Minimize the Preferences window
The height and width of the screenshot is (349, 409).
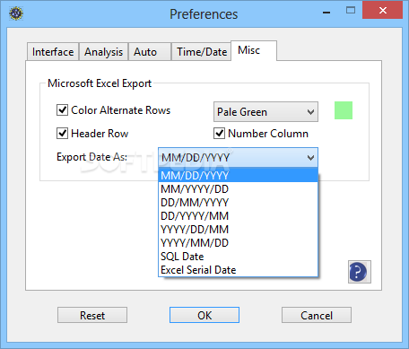(x=326, y=12)
